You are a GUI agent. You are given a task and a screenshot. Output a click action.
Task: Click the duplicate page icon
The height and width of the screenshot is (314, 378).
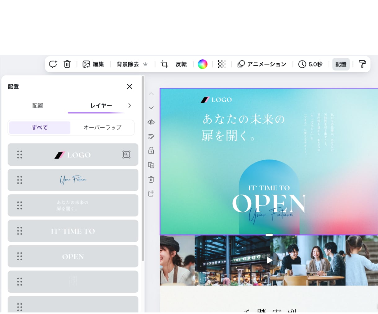pos(151,165)
